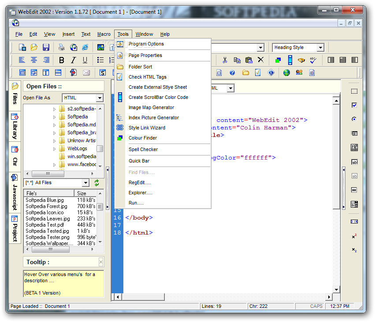
Task: Expand the Softpedia folder tree node
Action: 54,117
